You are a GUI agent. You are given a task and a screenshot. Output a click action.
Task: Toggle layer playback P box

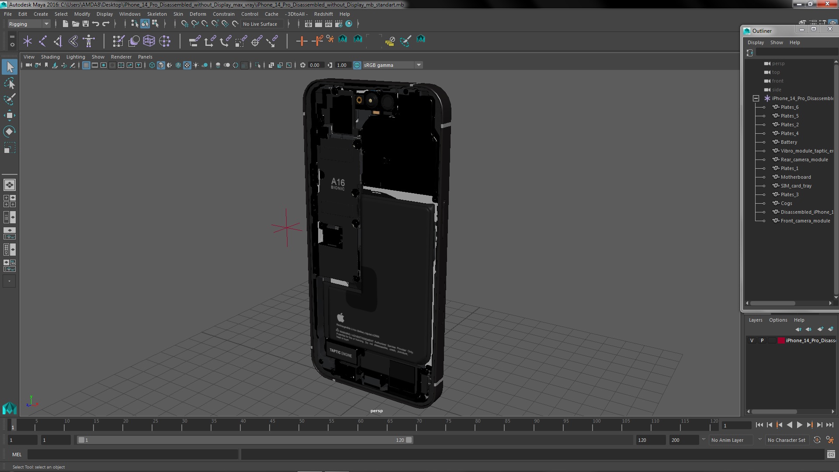pyautogui.click(x=762, y=340)
